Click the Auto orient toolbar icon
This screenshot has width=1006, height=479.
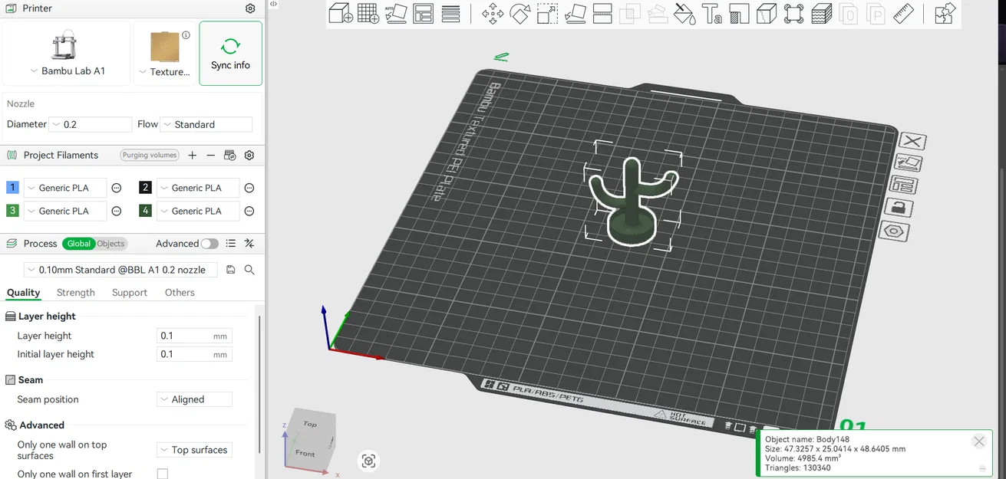396,14
